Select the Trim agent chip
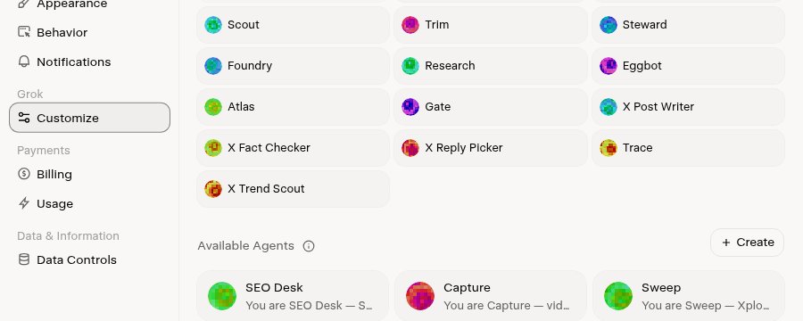 click(x=491, y=25)
